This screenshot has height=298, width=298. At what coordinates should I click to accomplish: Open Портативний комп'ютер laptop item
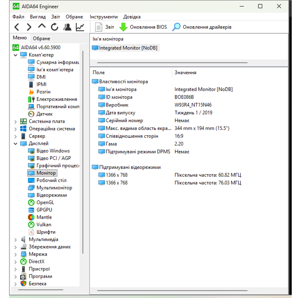pyautogui.click(x=54, y=107)
